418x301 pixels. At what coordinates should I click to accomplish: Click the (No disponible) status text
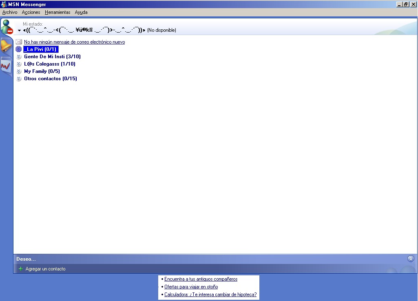(161, 30)
